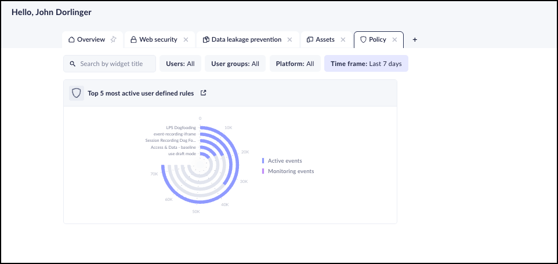Viewport: 558px width, 264px height.
Task: Open the Users filter dropdown
Action: click(180, 64)
